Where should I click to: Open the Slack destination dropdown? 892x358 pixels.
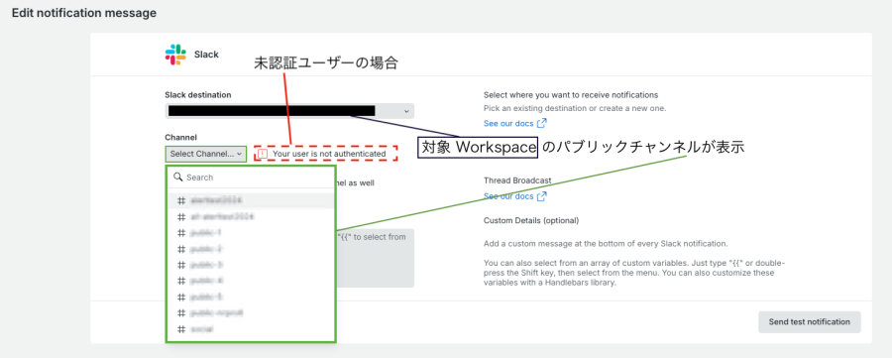[x=289, y=111]
